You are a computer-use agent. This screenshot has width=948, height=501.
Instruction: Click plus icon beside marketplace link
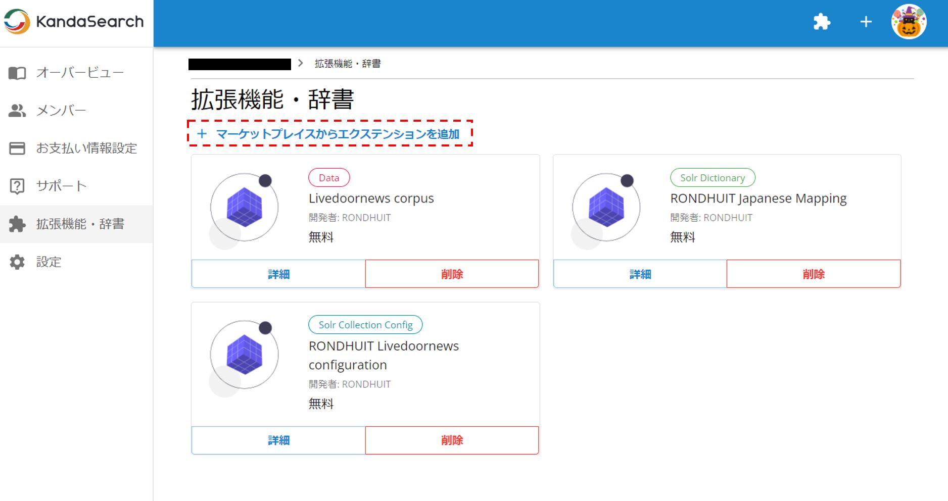point(202,134)
